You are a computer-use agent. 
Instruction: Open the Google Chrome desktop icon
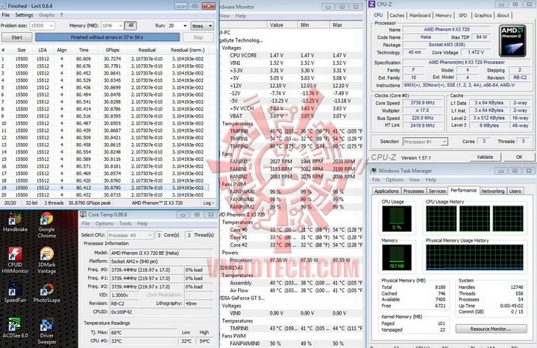tap(46, 225)
